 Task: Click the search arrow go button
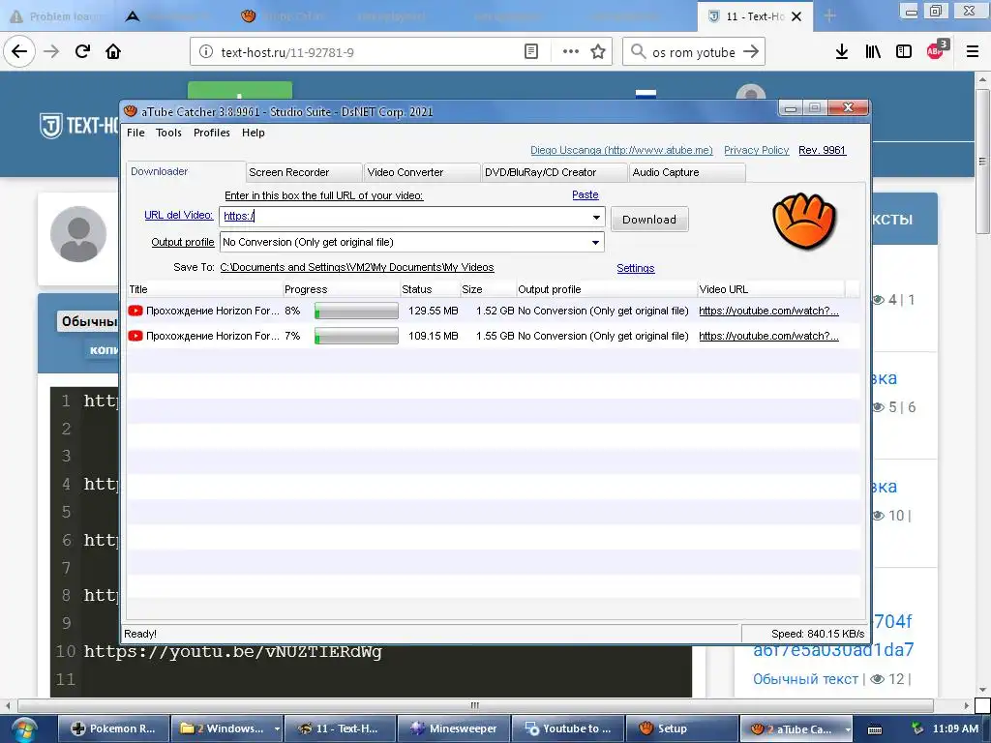751,52
